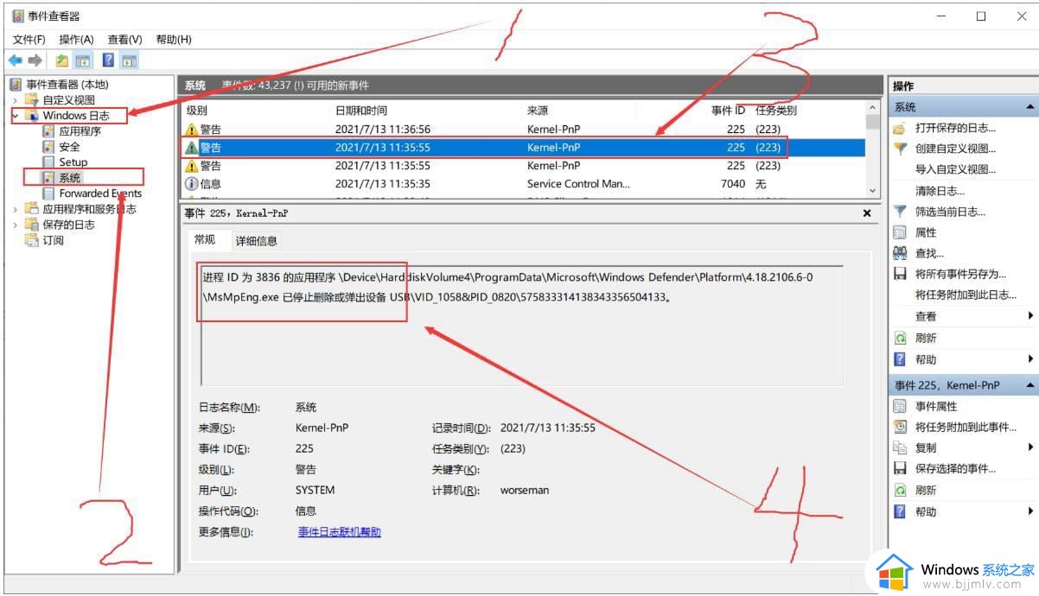Click the 将任务附加到此事件 icon
This screenshot has width=1039, height=596.
point(900,427)
